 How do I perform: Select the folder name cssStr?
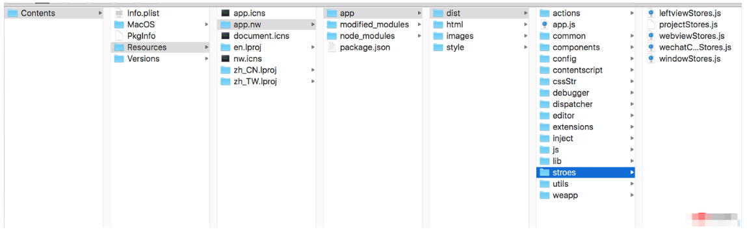click(x=564, y=82)
